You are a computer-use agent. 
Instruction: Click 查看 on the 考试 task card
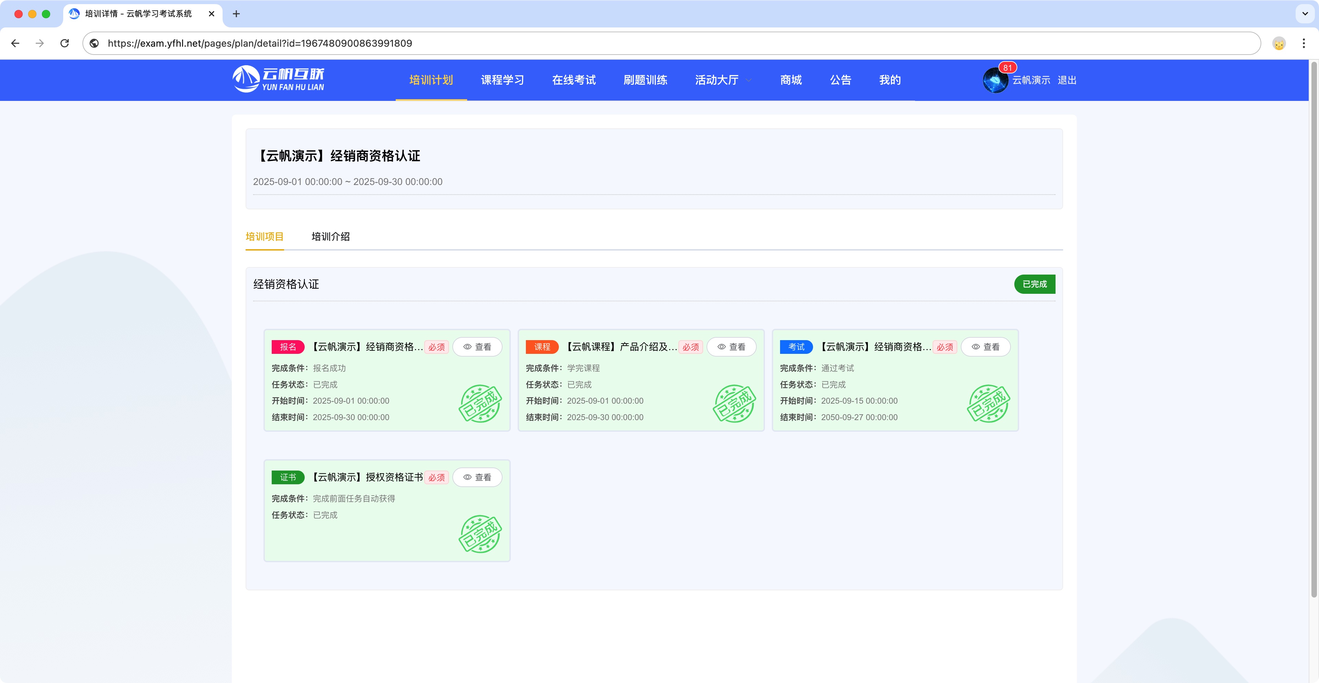(985, 347)
